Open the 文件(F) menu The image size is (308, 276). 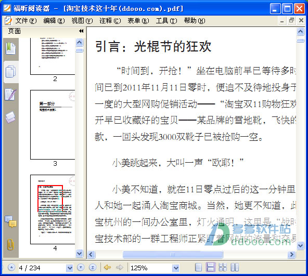25,21
